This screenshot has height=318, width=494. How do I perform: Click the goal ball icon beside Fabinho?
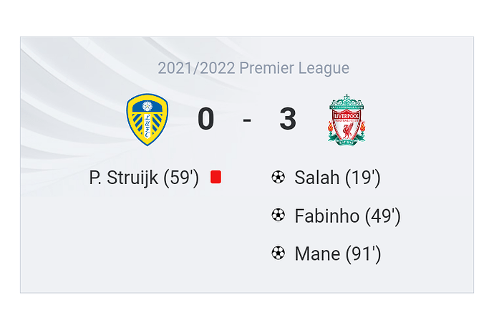click(279, 215)
